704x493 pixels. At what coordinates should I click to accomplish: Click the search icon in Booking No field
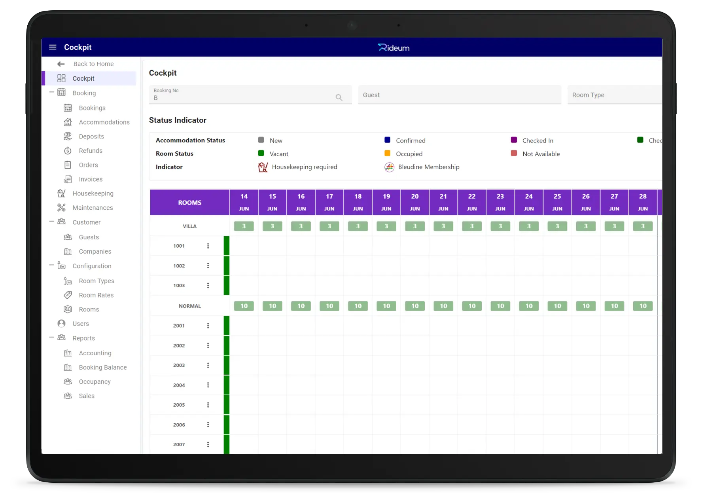pyautogui.click(x=339, y=97)
